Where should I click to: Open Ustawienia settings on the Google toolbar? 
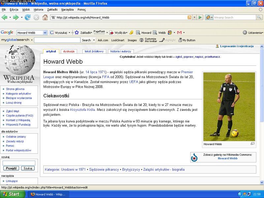[253, 33]
